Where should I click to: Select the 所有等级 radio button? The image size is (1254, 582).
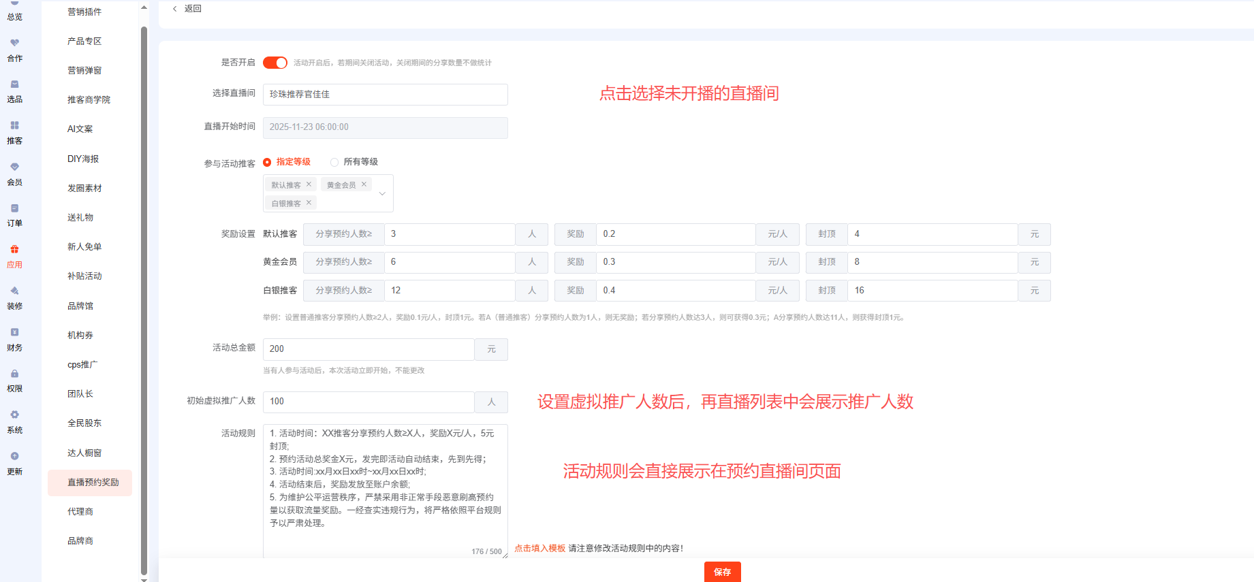pyautogui.click(x=334, y=162)
